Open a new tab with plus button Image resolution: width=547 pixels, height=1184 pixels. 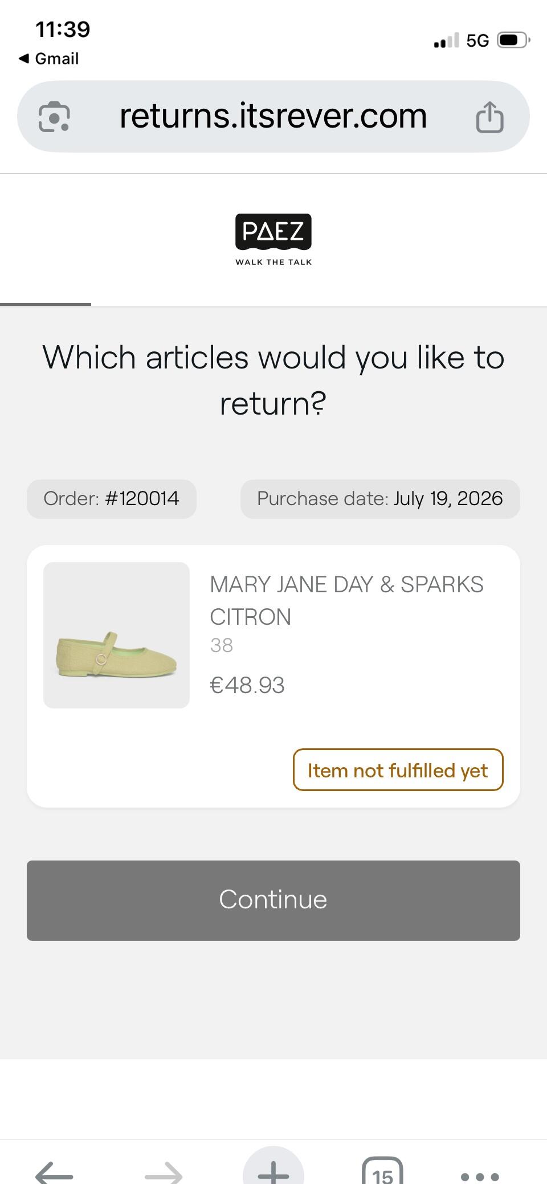[x=273, y=1167]
